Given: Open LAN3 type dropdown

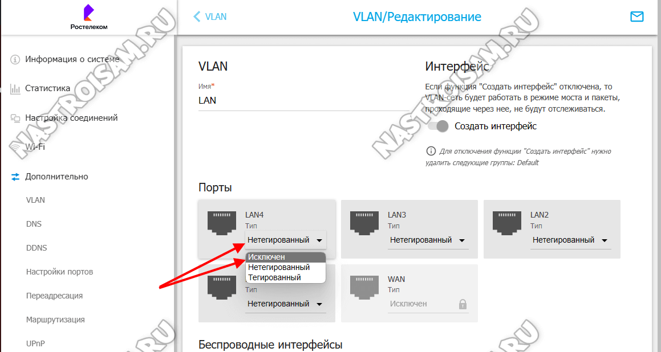Looking at the screenshot, I should coord(428,240).
